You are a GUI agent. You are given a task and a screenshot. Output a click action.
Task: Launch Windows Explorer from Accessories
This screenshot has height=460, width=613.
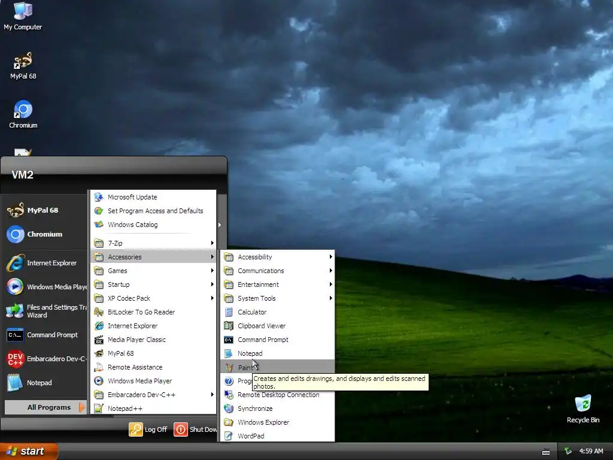click(278, 422)
